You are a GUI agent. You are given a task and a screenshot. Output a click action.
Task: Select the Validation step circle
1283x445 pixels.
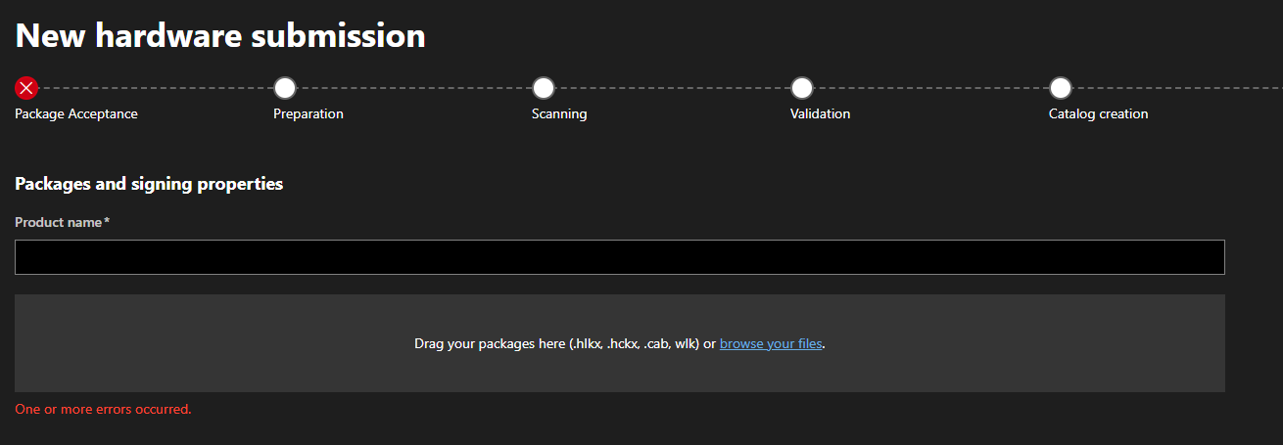click(x=802, y=88)
